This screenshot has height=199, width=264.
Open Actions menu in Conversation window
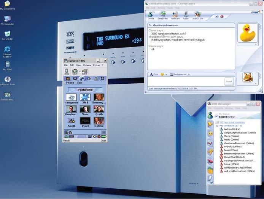tap(161, 8)
